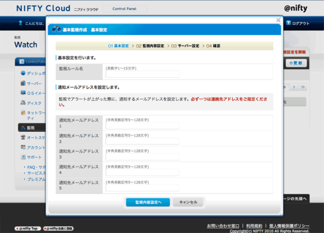Click the 監視ルール名 input field
The width and height of the screenshot is (324, 233).
coord(142,74)
